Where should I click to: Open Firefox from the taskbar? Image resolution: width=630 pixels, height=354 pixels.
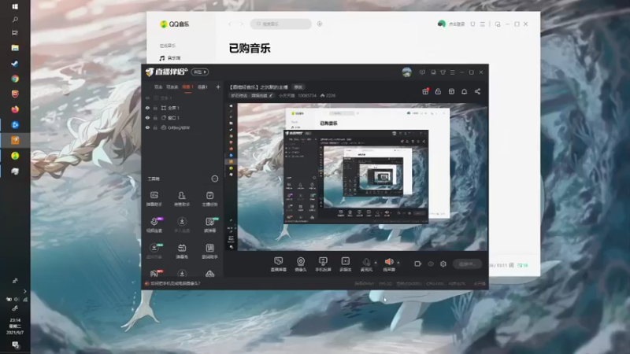pos(15,109)
